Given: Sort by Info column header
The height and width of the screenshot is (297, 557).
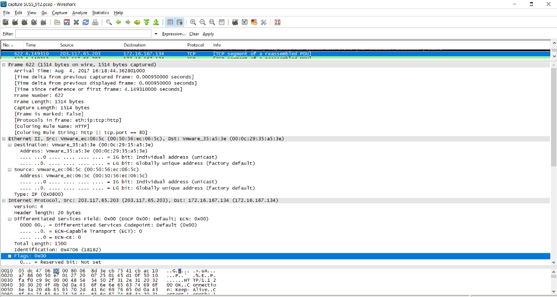Looking at the screenshot, I should 380,45.
